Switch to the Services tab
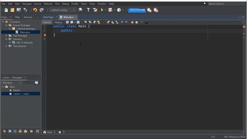Viewport: 247px width, 139px height. click(28, 17)
